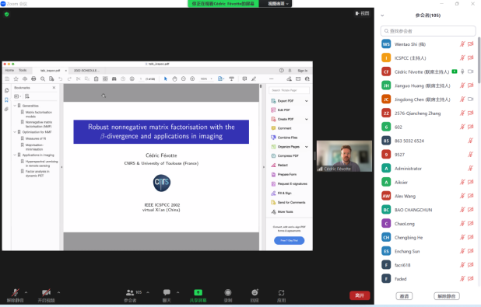
Task: Expand video options arrow beside camera
Action: (x=58, y=292)
